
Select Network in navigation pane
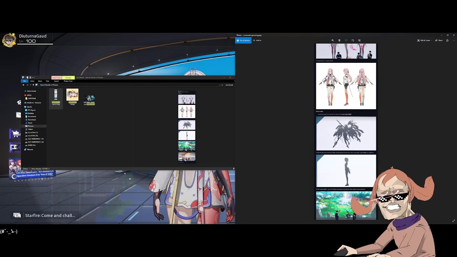pos(29,150)
